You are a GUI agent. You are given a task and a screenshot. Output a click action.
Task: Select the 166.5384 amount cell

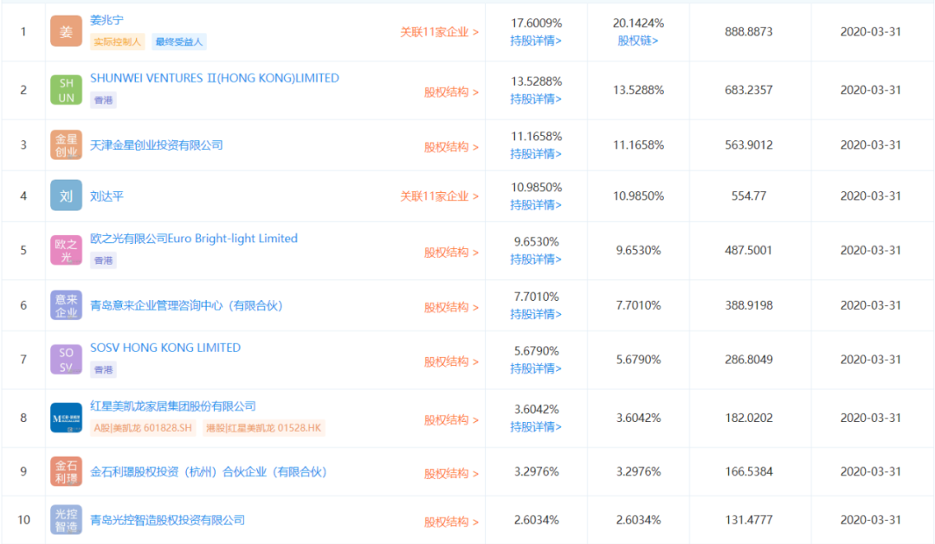(749, 471)
